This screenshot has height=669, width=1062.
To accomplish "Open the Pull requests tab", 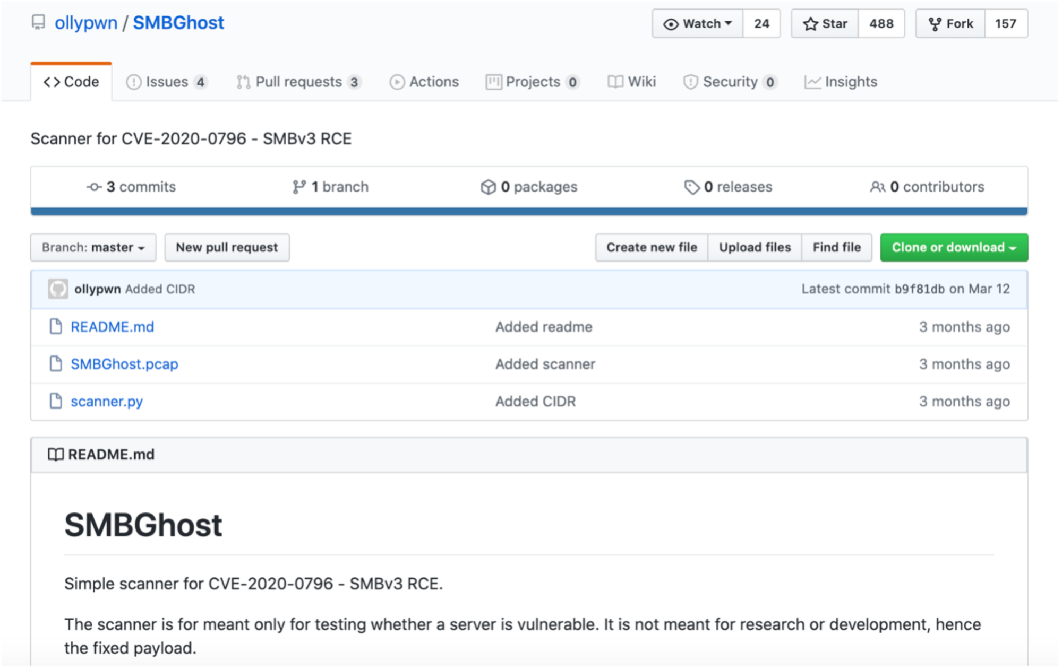I will tap(298, 82).
